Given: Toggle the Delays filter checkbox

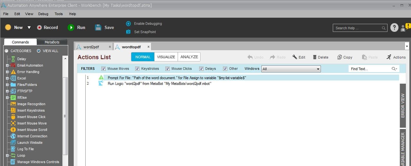Looking at the screenshot, I should pos(201,69).
